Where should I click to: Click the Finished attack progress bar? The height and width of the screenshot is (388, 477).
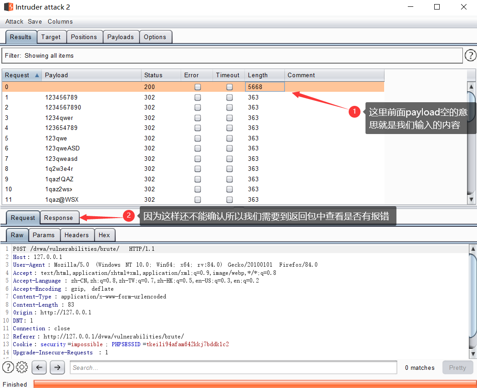pyautogui.click(x=255, y=384)
